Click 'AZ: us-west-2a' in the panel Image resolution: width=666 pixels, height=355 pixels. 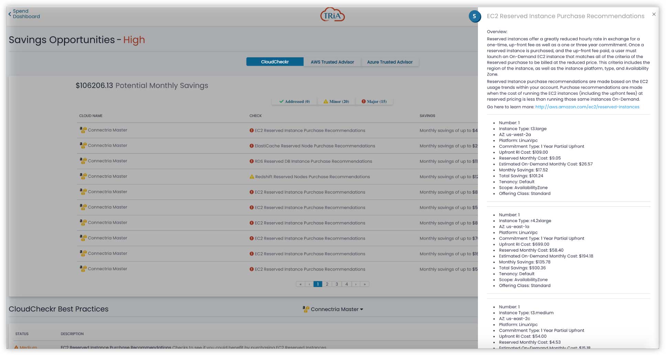pyautogui.click(x=515, y=135)
